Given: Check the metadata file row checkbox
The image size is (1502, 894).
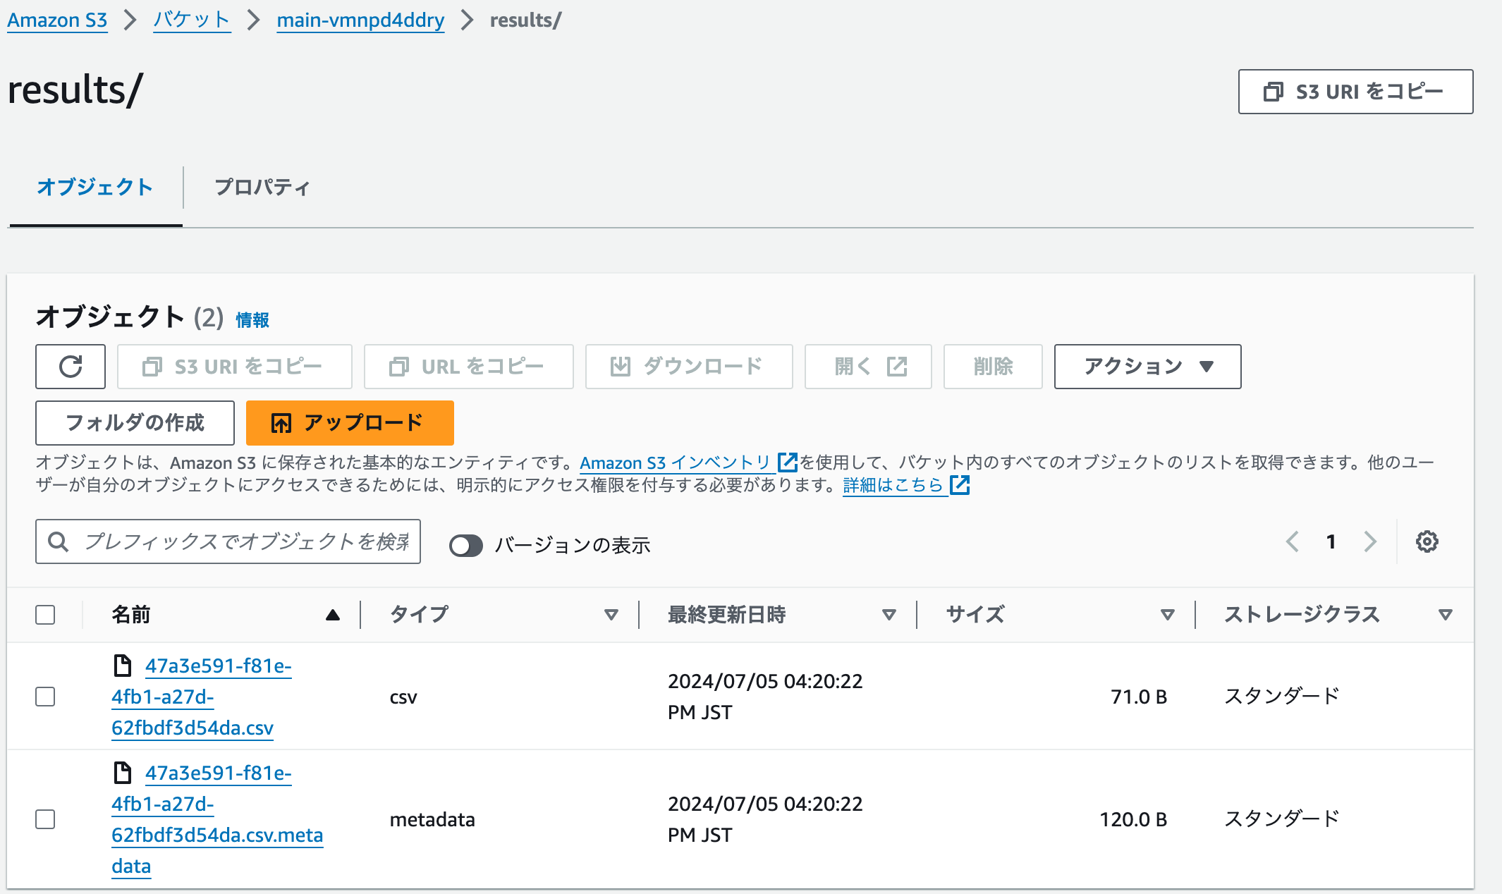Looking at the screenshot, I should coord(44,819).
